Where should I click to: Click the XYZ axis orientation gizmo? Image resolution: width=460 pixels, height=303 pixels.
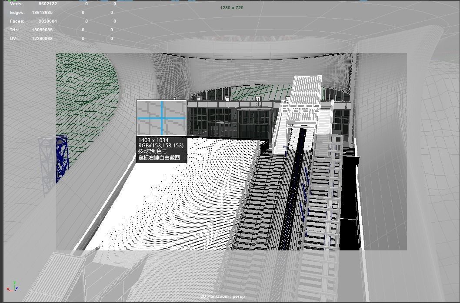[13, 286]
